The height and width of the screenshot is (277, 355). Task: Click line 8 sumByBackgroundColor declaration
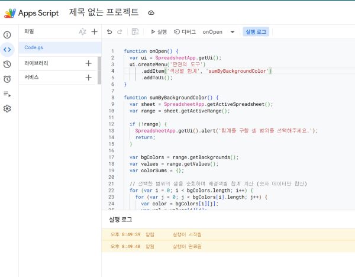pyautogui.click(x=171, y=98)
